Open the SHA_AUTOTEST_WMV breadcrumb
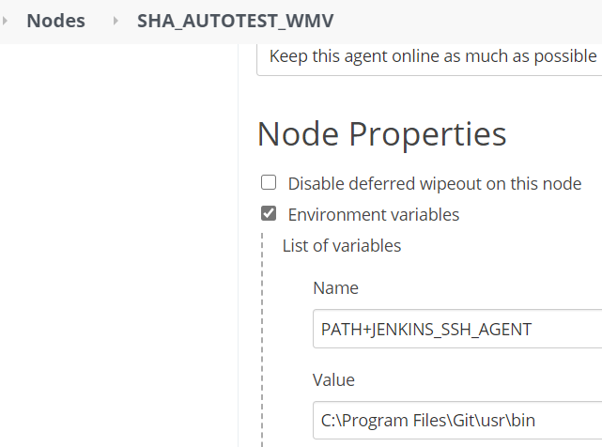Screen dimensions: 602x447 (x=235, y=21)
